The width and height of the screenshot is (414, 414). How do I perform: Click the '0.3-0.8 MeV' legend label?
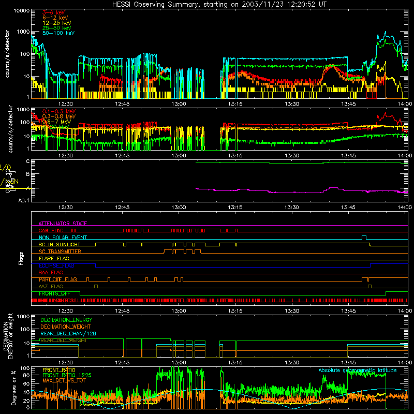click(x=59, y=116)
